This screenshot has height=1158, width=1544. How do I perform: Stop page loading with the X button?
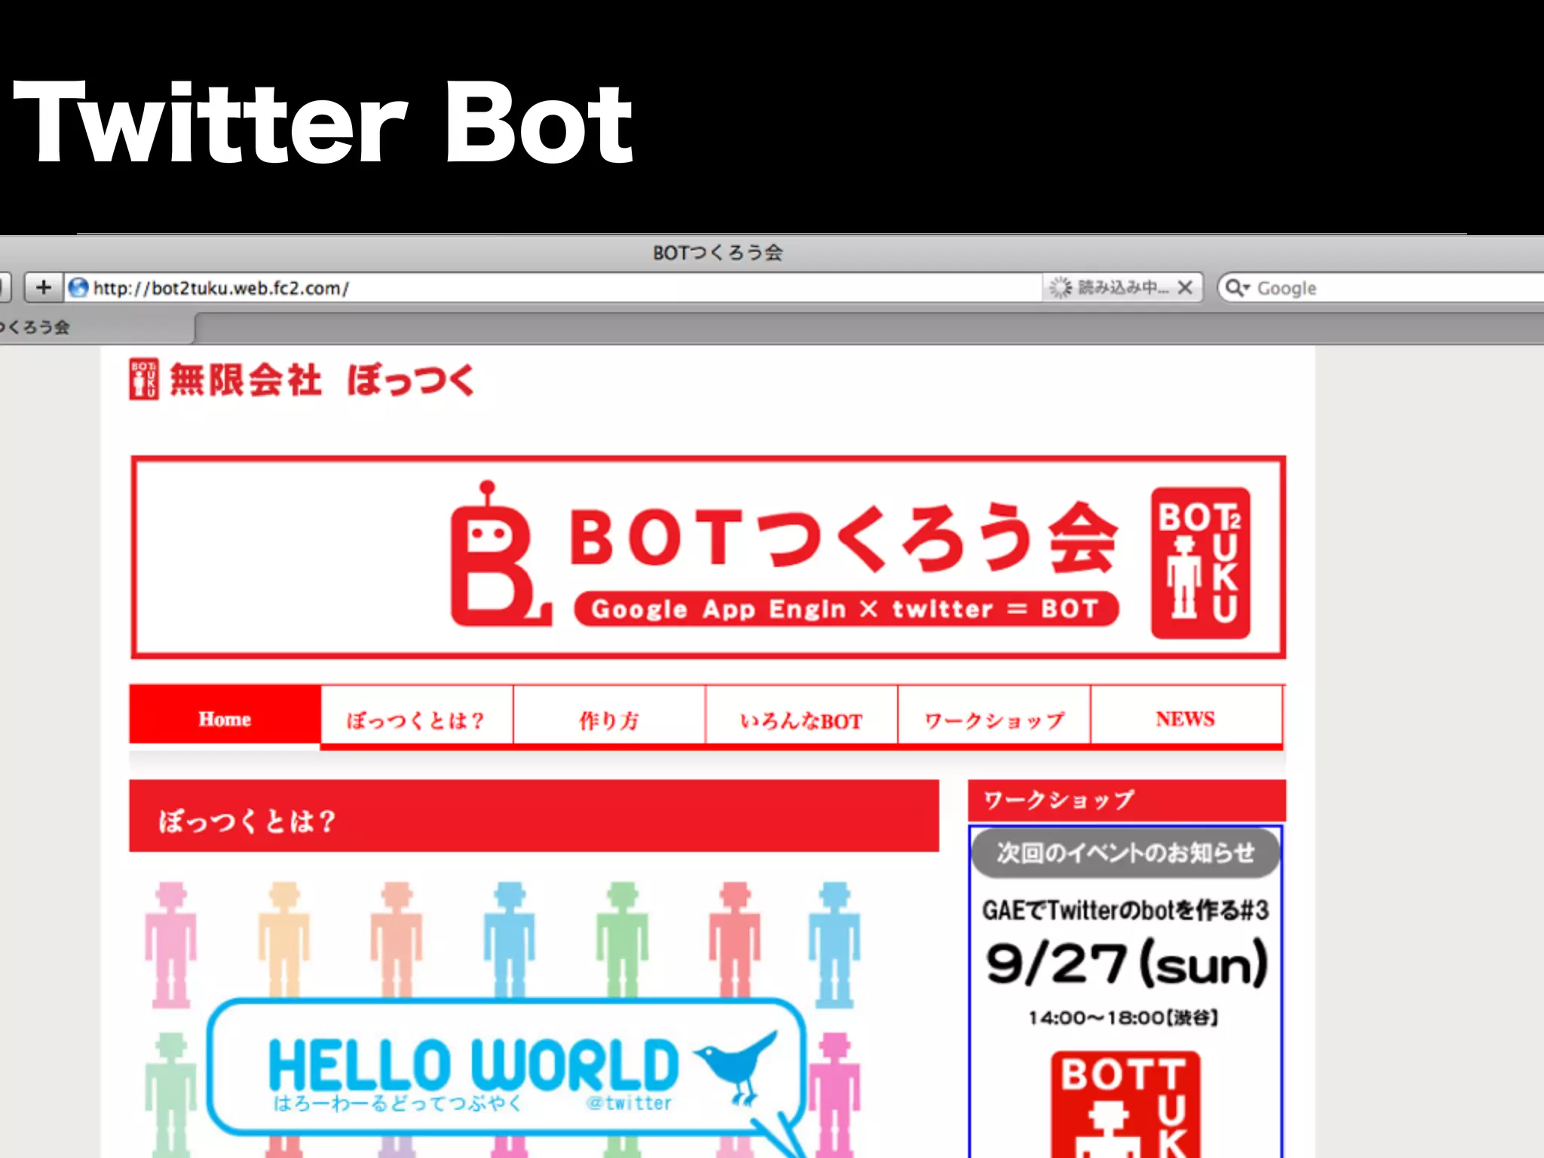click(1184, 287)
